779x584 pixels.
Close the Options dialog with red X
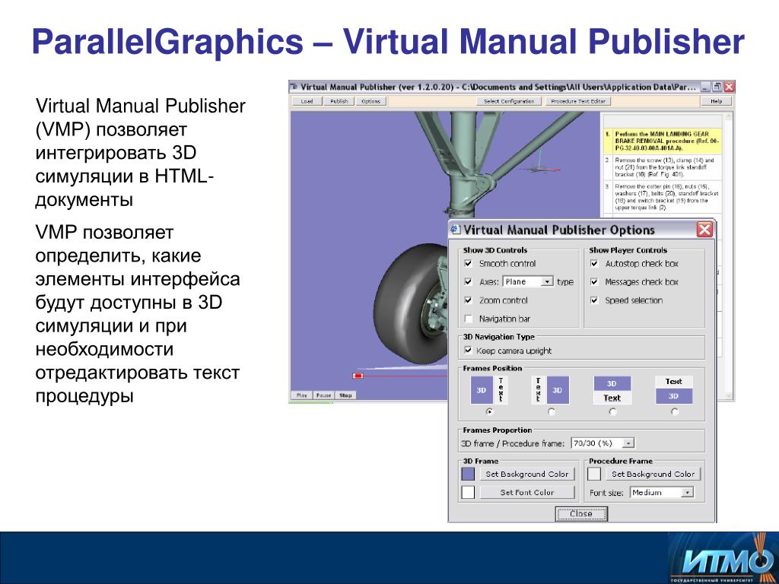click(704, 230)
